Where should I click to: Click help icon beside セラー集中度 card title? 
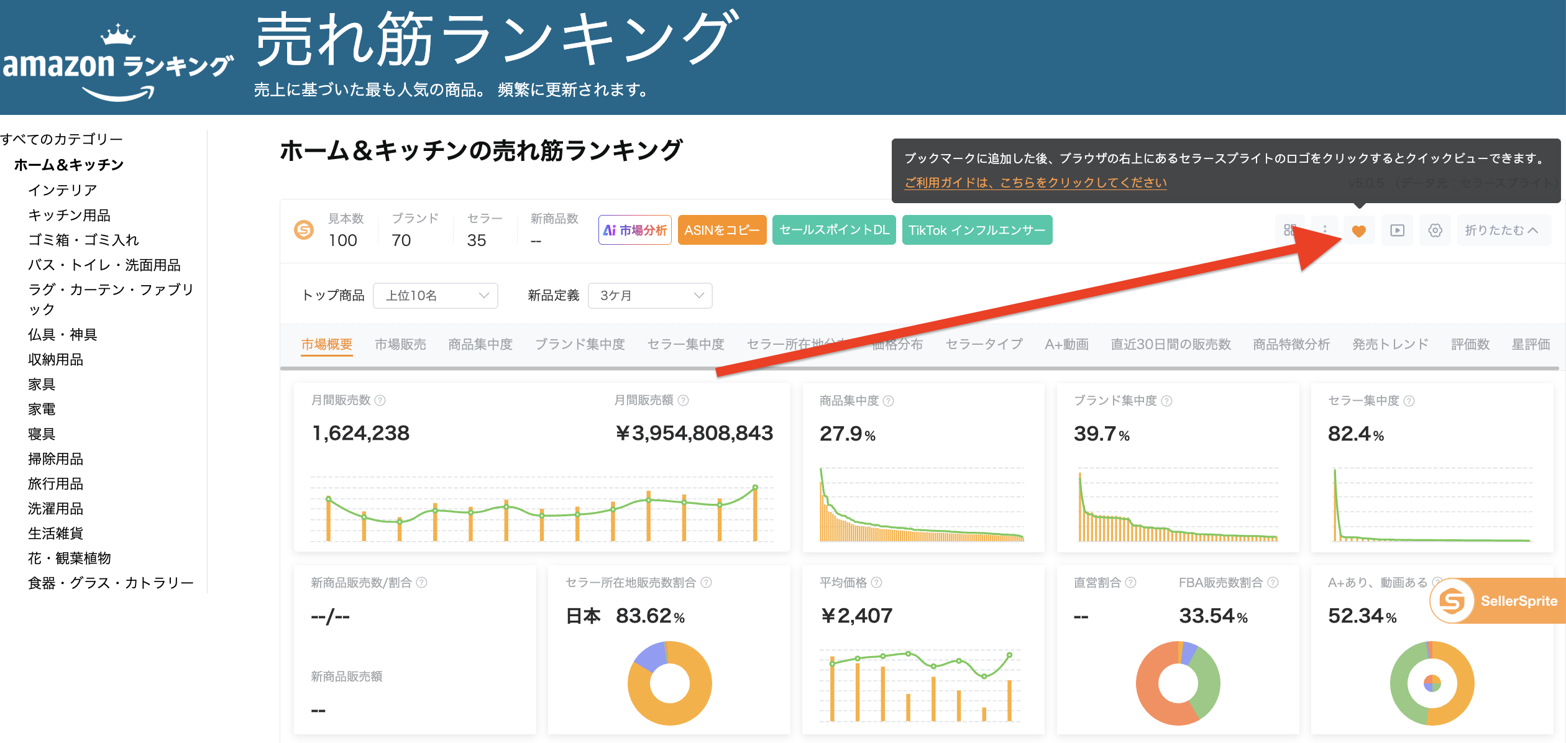tap(1409, 401)
